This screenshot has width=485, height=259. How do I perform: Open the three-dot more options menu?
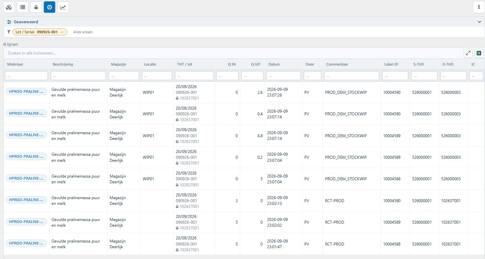click(479, 7)
